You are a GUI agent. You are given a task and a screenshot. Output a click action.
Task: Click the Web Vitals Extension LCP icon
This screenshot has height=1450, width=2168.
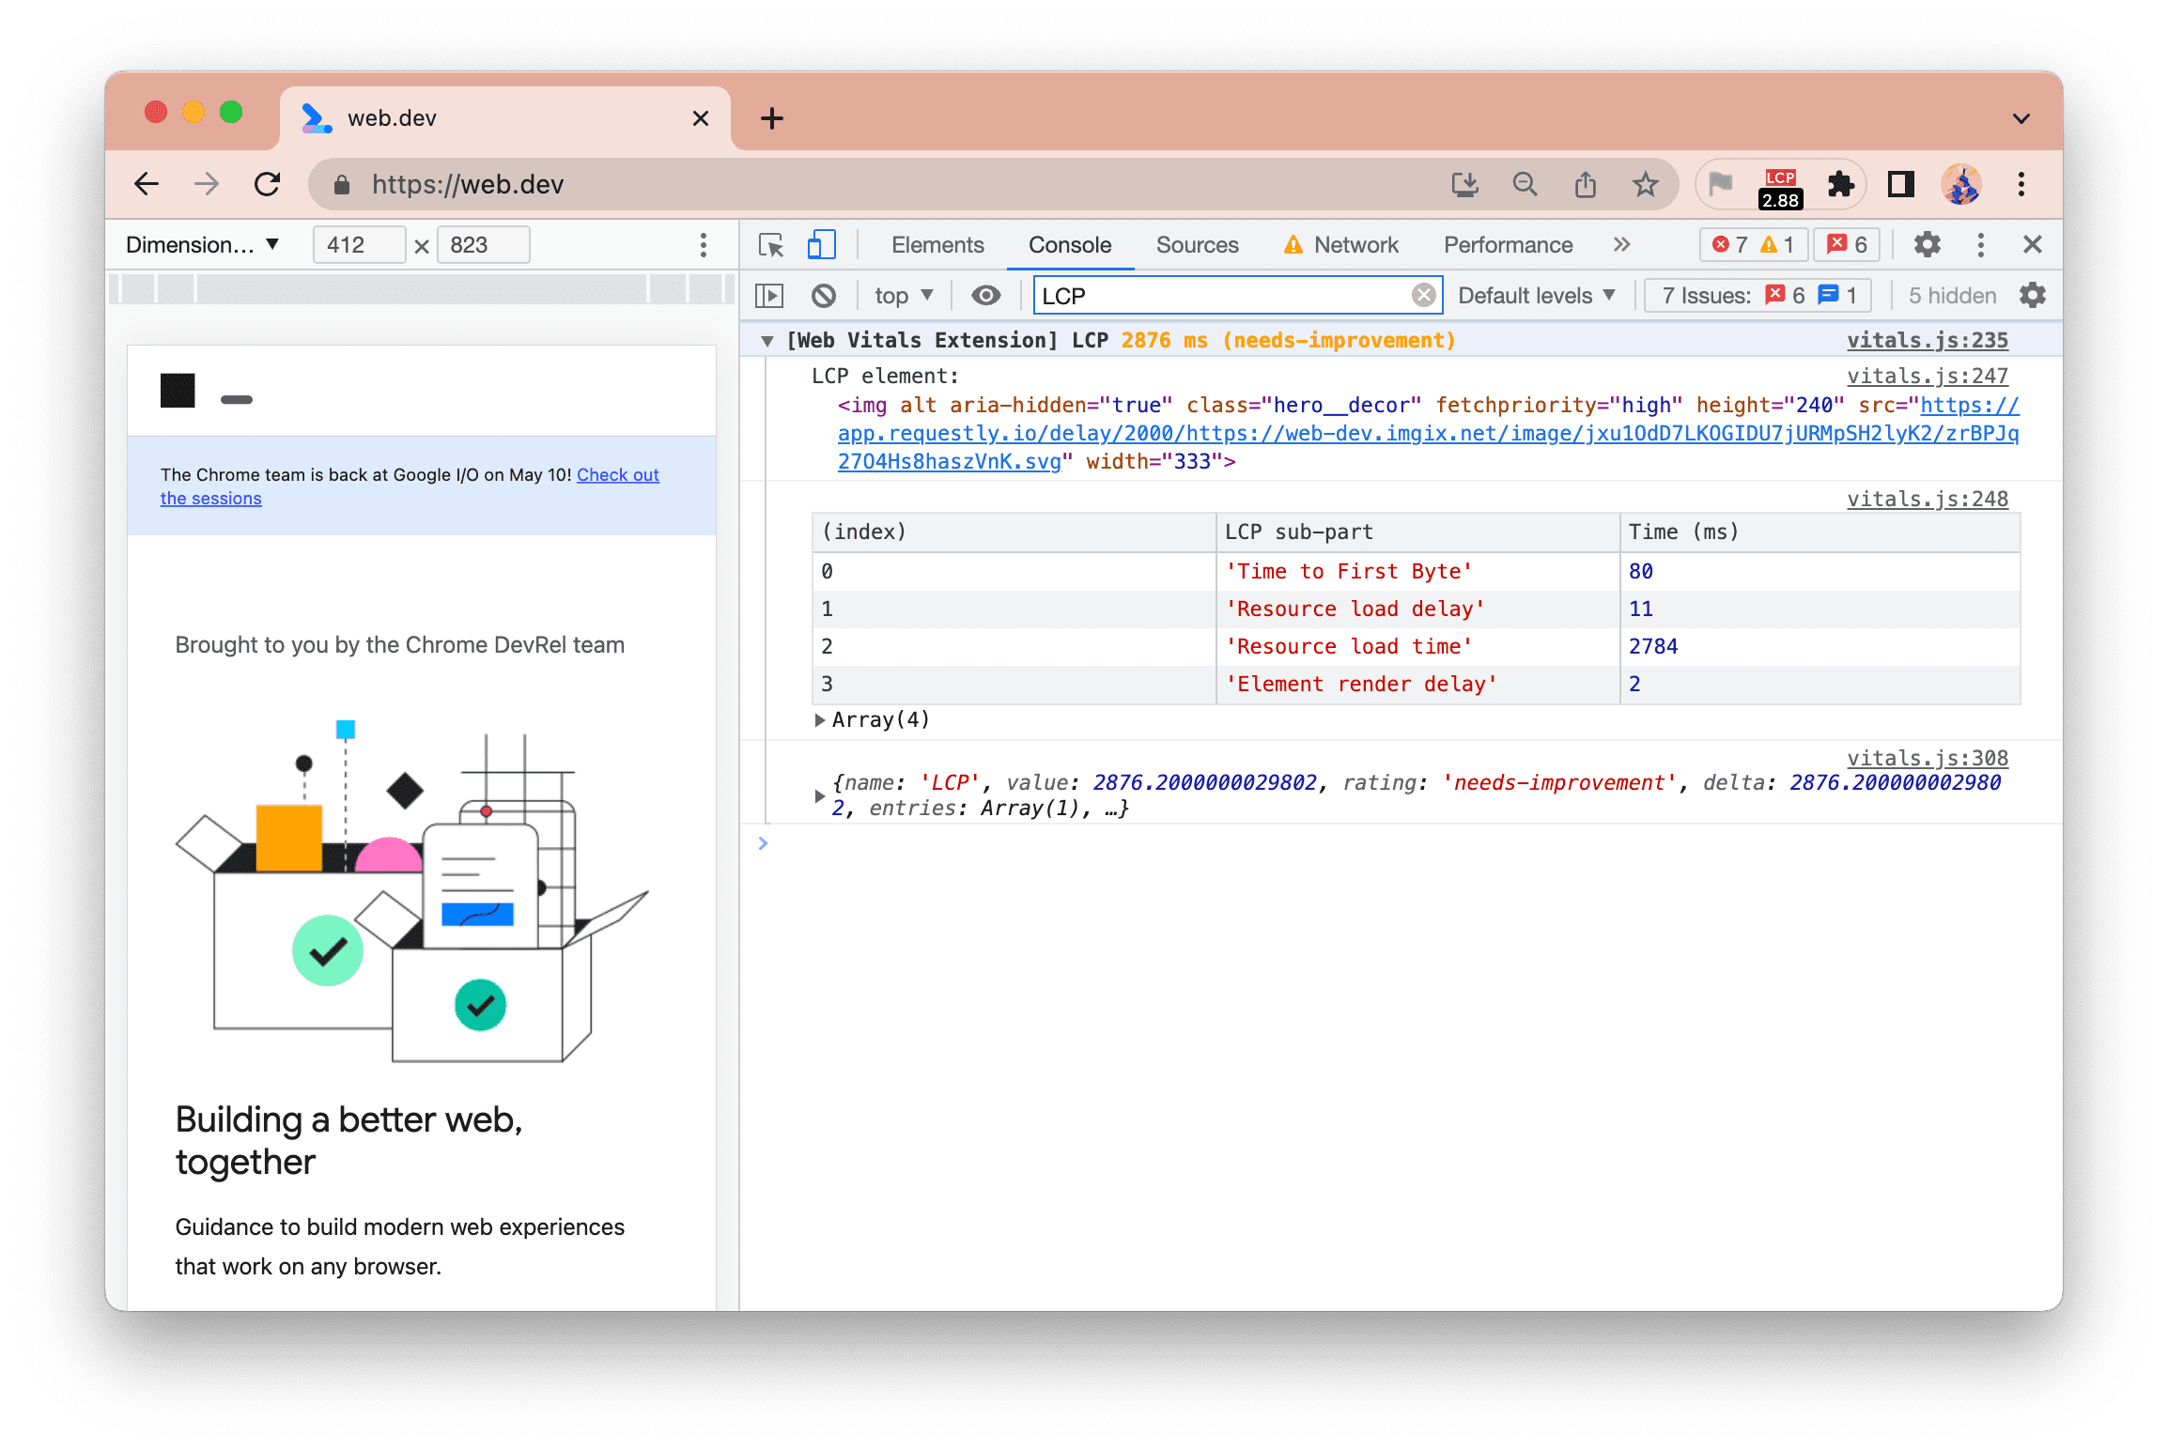1781,181
